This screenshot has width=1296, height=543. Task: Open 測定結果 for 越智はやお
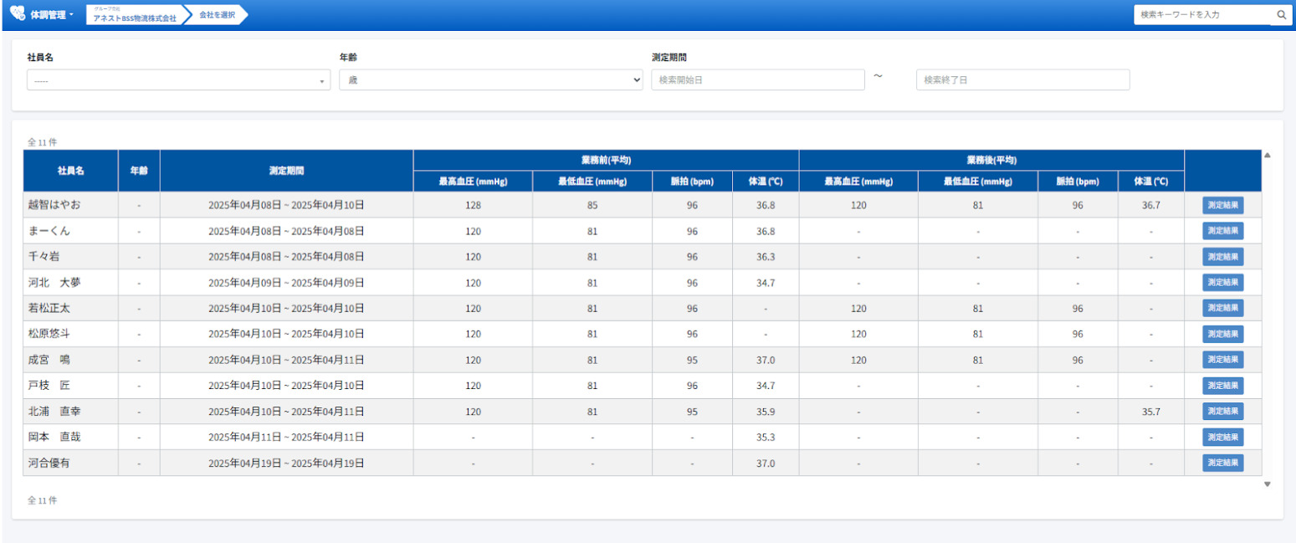point(1222,205)
